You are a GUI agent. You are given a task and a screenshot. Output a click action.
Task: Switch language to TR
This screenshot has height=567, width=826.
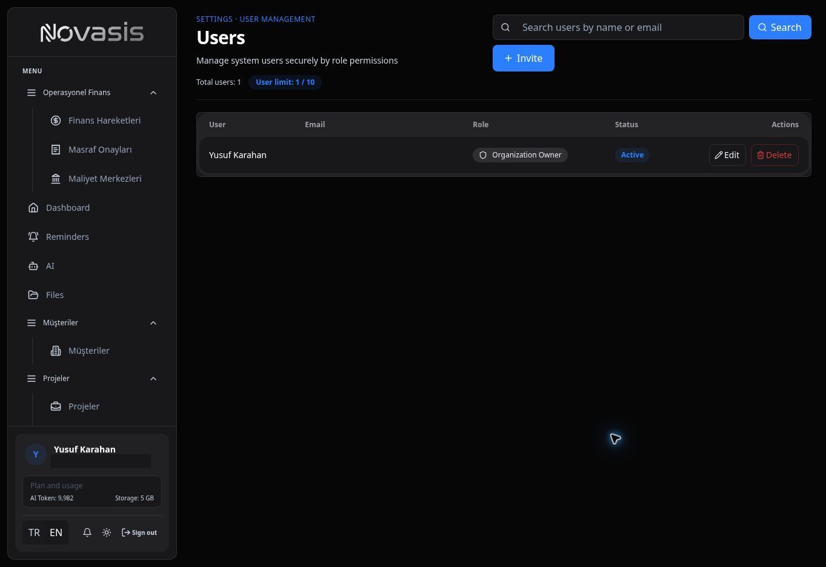point(34,532)
